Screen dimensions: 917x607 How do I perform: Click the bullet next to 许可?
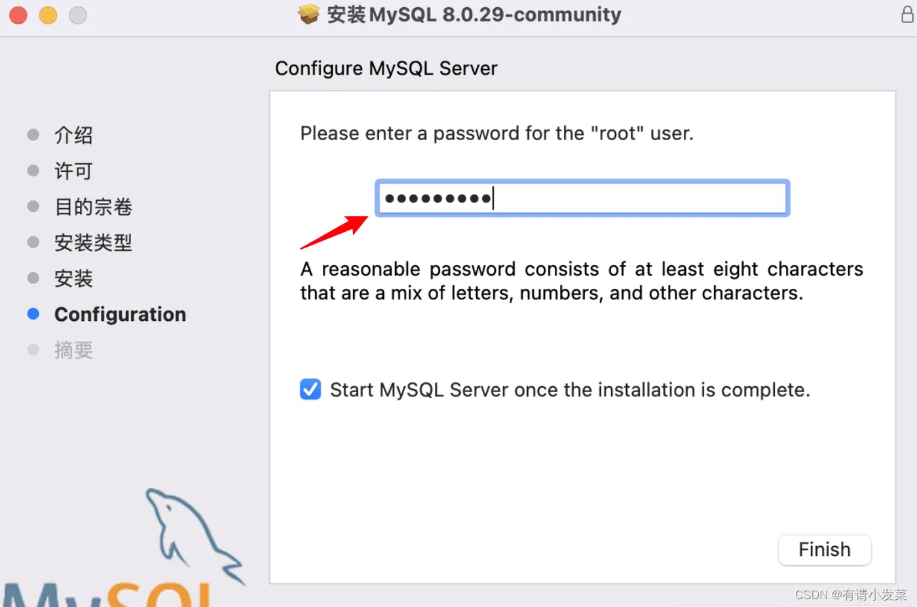click(x=33, y=171)
